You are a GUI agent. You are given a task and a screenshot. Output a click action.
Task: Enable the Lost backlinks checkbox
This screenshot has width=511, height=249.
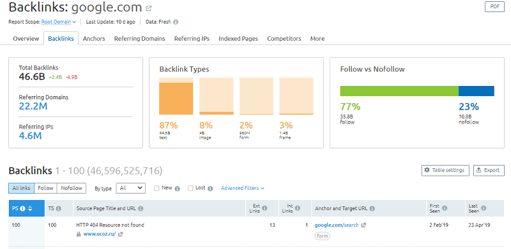coord(190,189)
